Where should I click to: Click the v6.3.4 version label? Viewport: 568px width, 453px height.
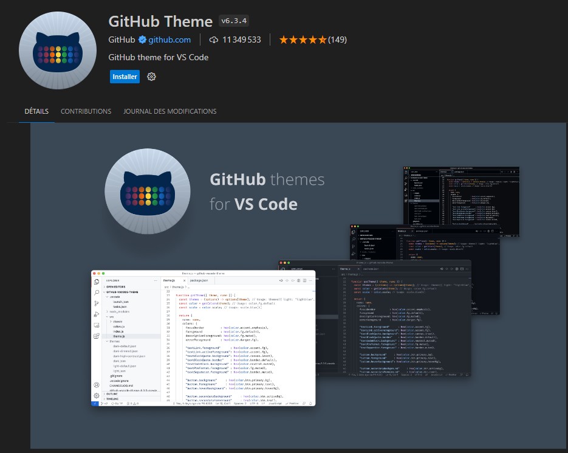pyautogui.click(x=234, y=21)
